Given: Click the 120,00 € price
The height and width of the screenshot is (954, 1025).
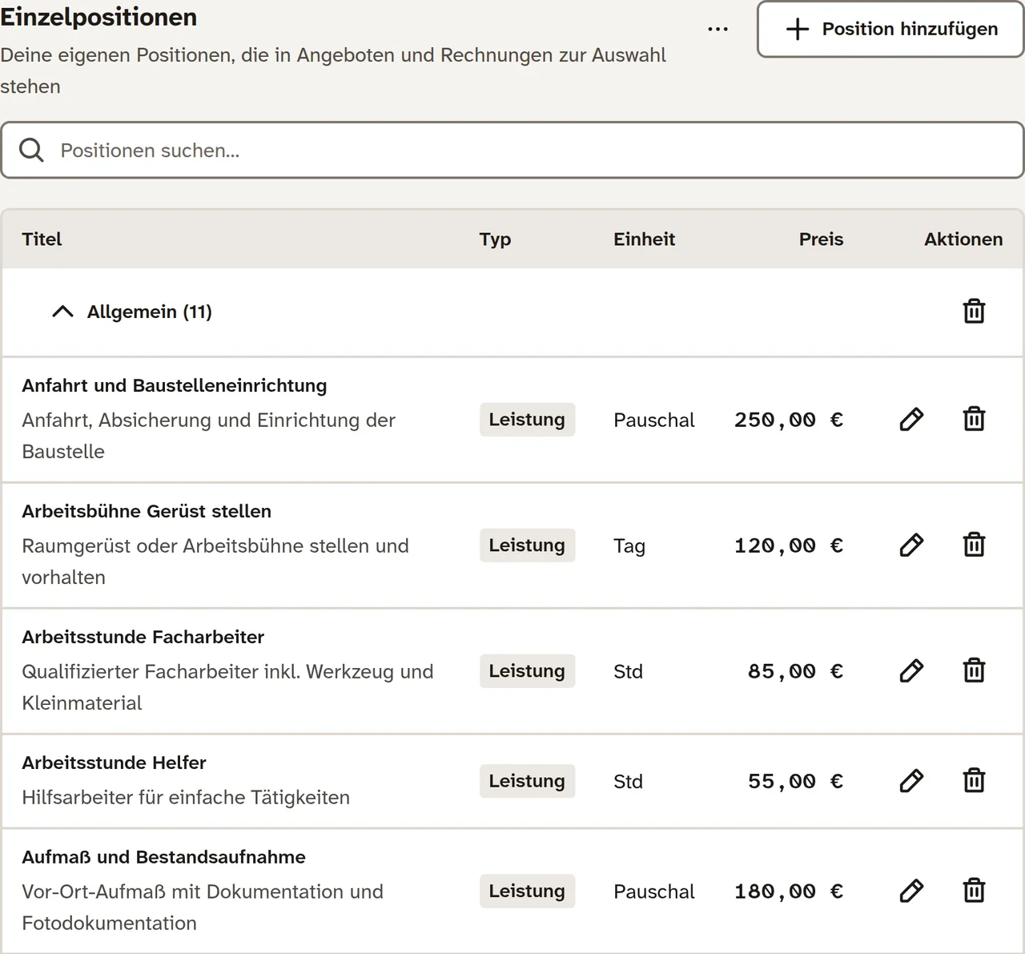Looking at the screenshot, I should tap(789, 545).
